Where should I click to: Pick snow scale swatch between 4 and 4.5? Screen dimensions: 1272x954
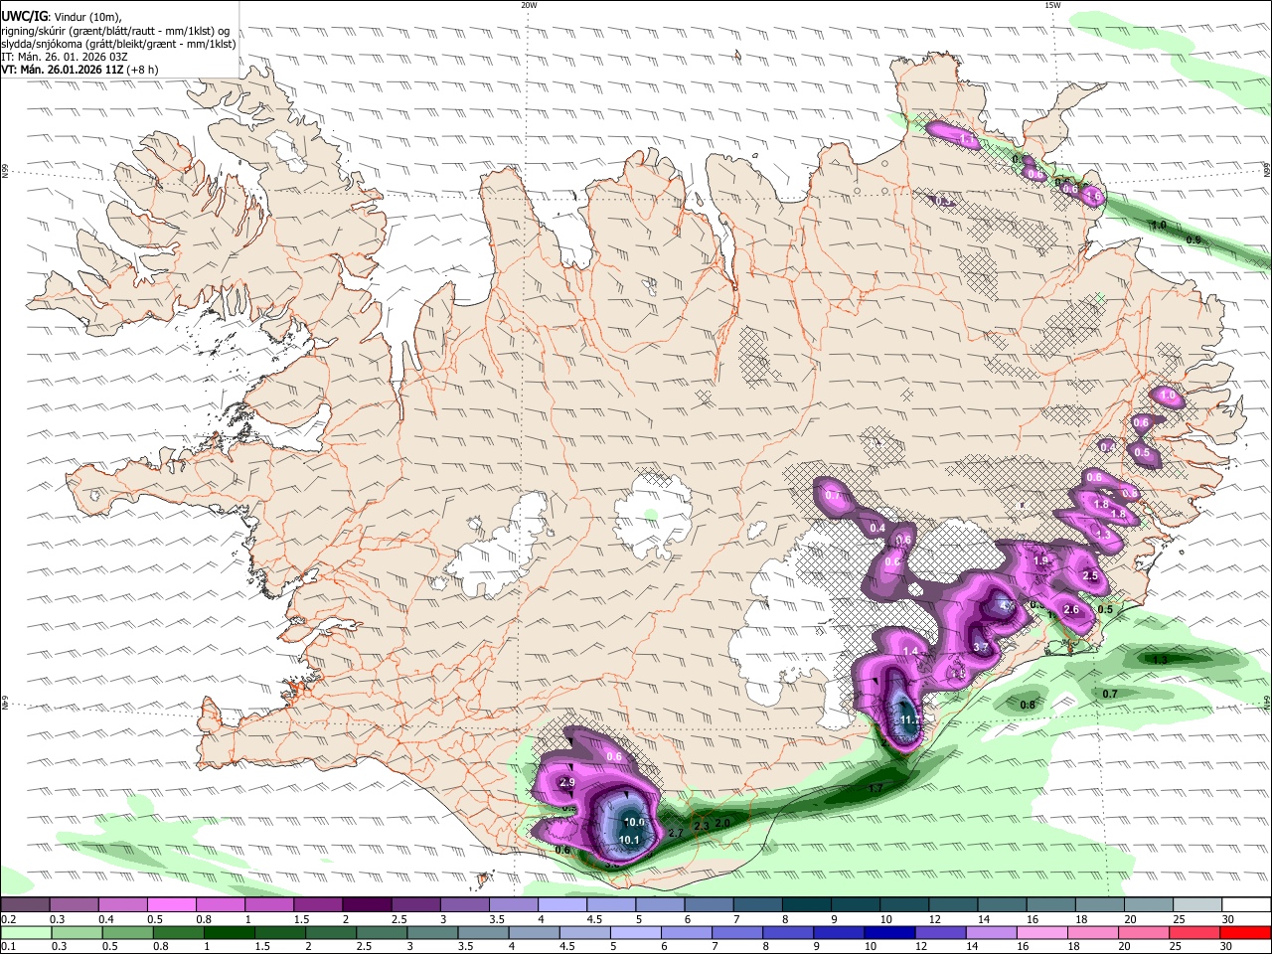point(561,904)
